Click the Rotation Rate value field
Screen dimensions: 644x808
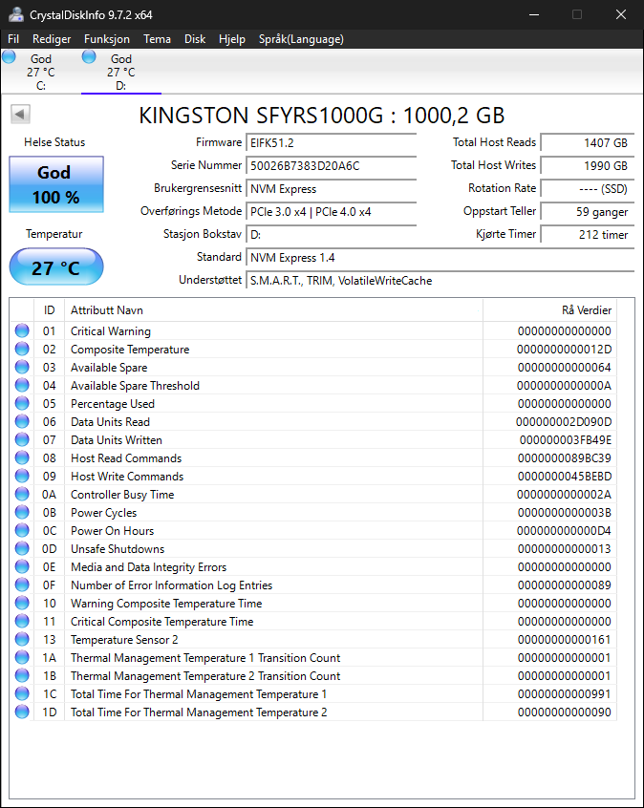[x=588, y=188]
